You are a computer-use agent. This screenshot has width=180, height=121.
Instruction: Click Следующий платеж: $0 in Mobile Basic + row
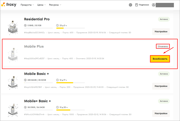coord(117,87)
